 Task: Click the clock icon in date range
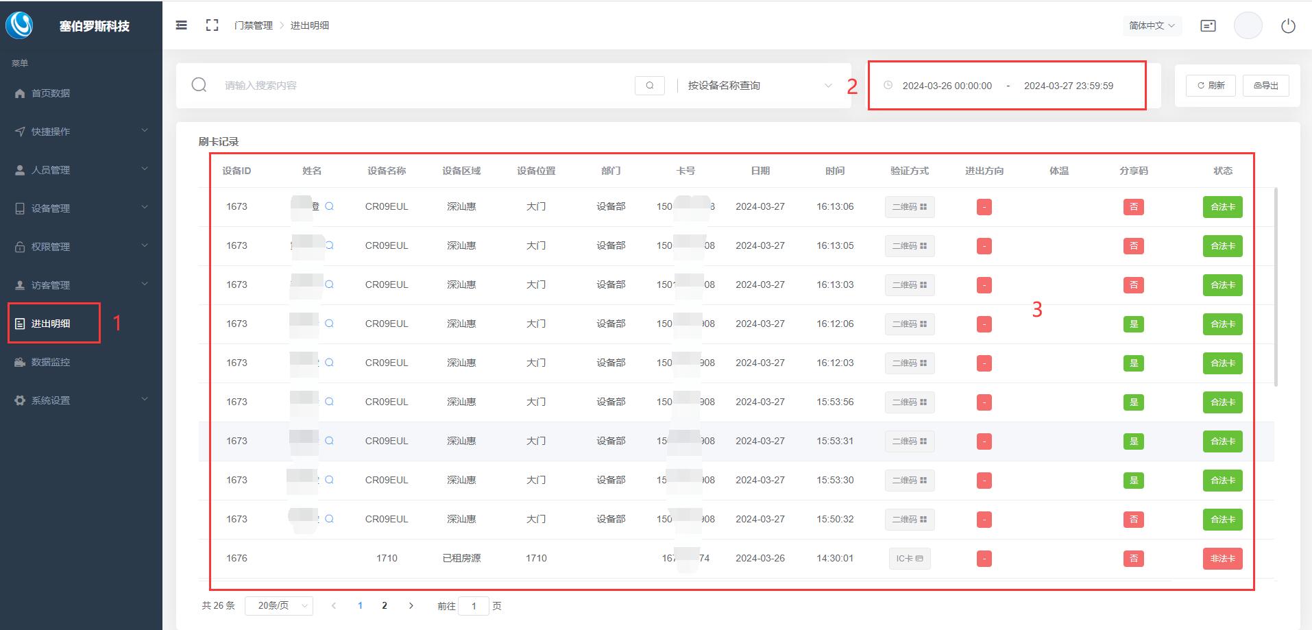888,86
